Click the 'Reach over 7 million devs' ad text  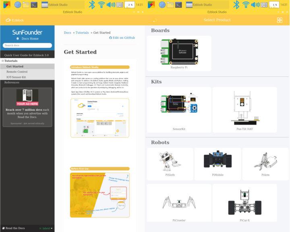coord(27,114)
